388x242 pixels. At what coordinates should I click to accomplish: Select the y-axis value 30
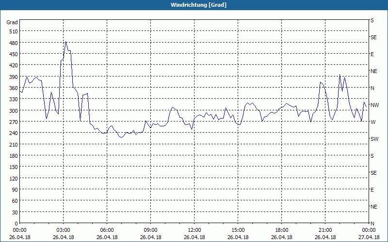pyautogui.click(x=15, y=212)
